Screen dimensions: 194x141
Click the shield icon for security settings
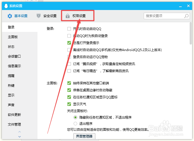(39, 16)
